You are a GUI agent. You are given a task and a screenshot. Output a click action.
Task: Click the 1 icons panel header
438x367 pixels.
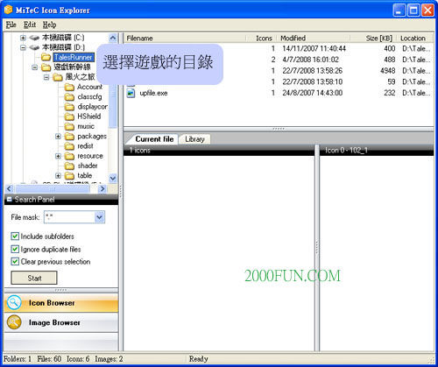tap(219, 151)
